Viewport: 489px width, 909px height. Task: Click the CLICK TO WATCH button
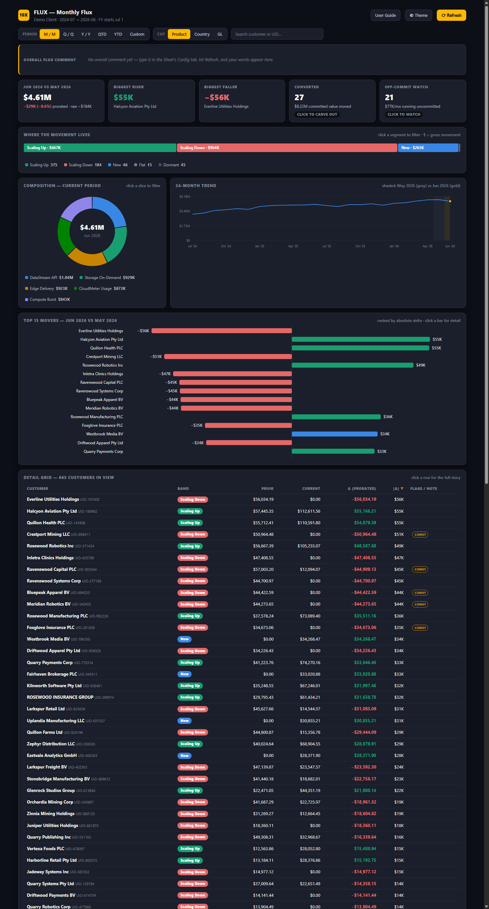(x=404, y=114)
